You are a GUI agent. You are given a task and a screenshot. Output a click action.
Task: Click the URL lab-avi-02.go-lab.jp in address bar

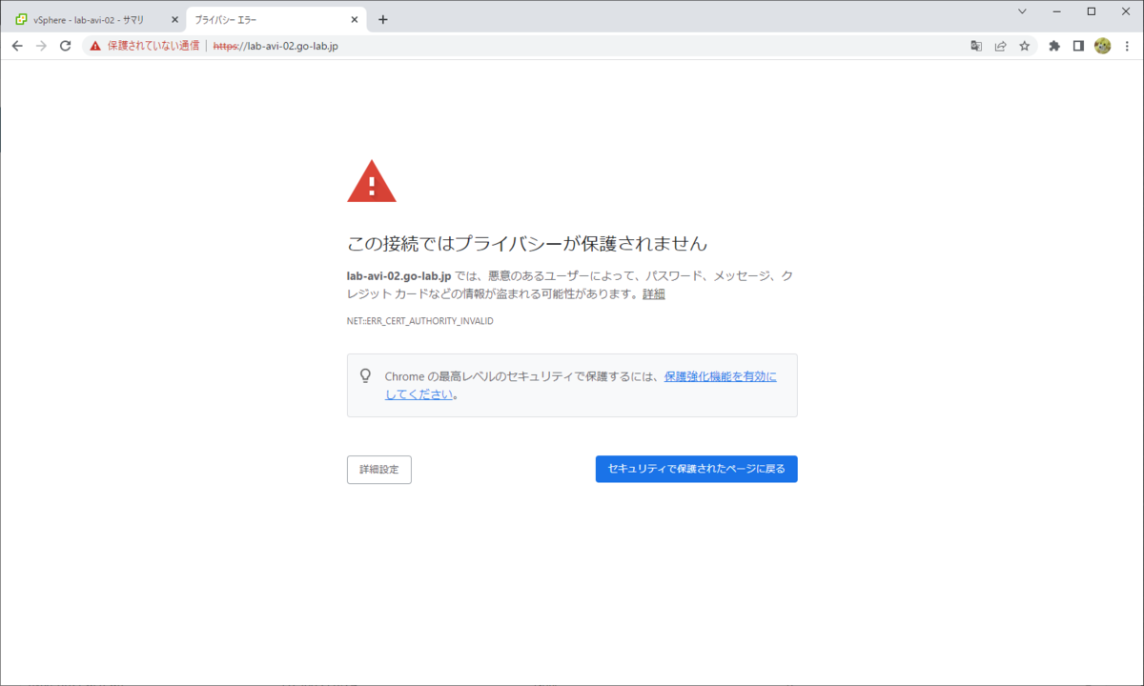[x=276, y=46]
